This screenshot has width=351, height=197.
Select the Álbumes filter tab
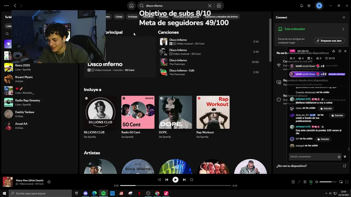[148, 17]
